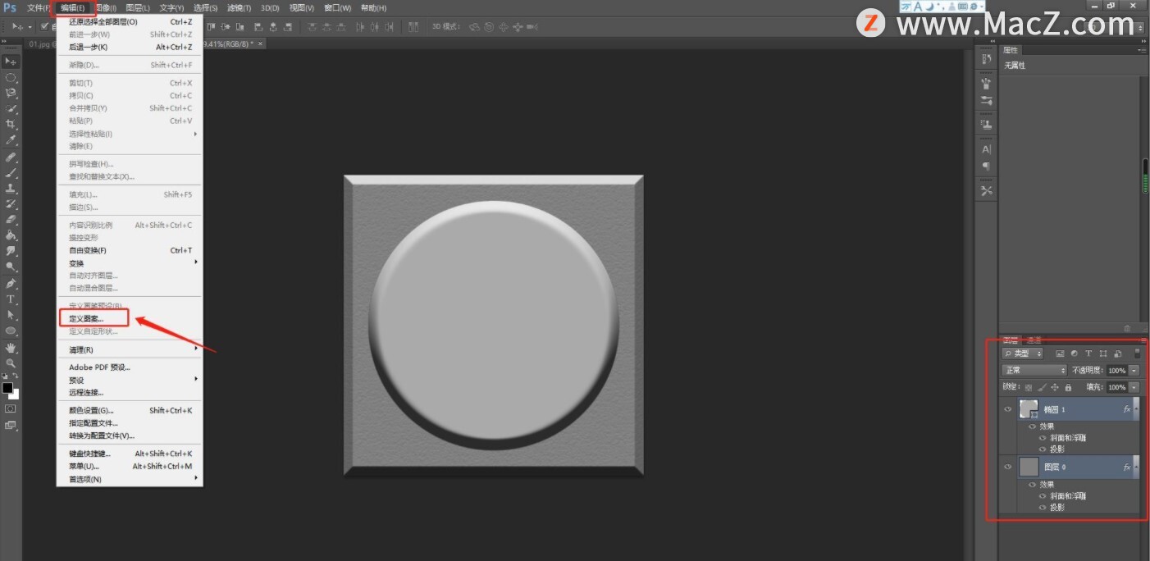1150x561 pixels.
Task: Open the blend mode 正常 dropdown
Action: tap(1034, 371)
